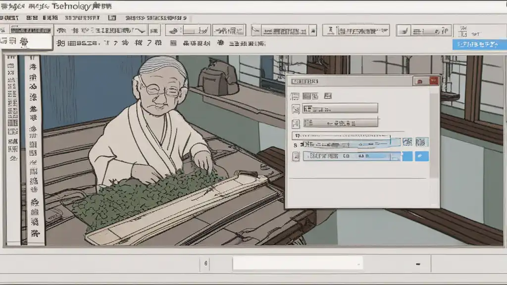Open the second gray dropdown field in dialog

(340, 123)
